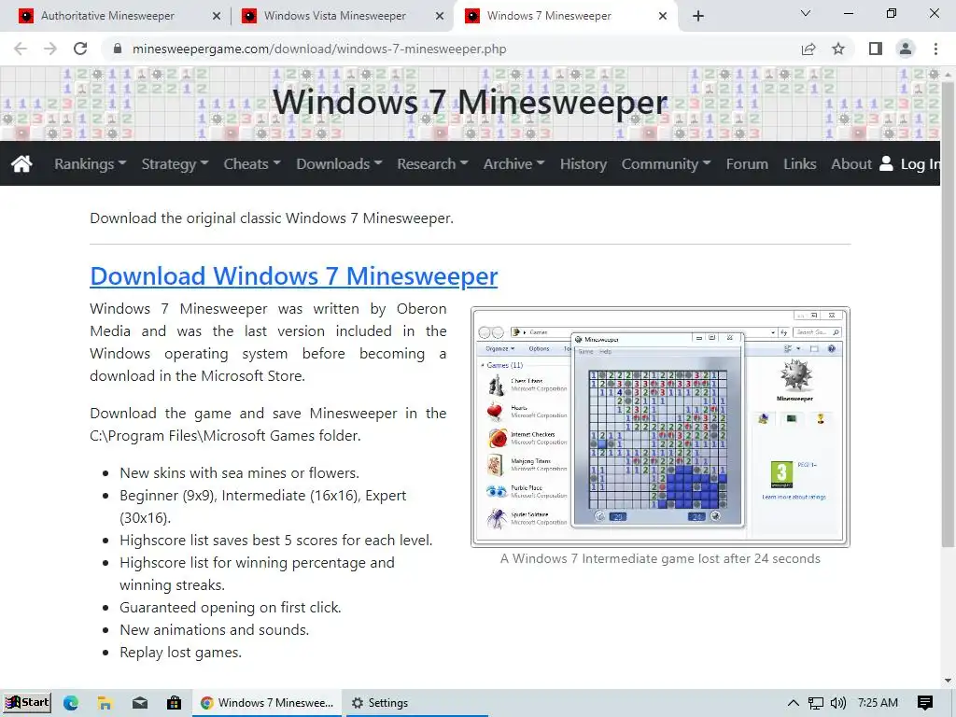Open the Chrome profile avatar
The width and height of the screenshot is (956, 717).
[x=906, y=49]
